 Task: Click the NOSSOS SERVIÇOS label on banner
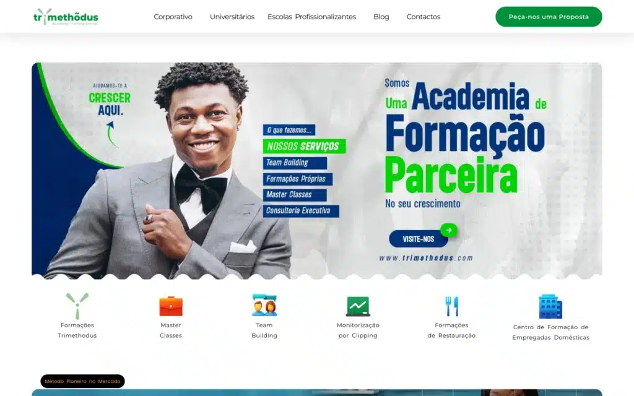pos(305,146)
